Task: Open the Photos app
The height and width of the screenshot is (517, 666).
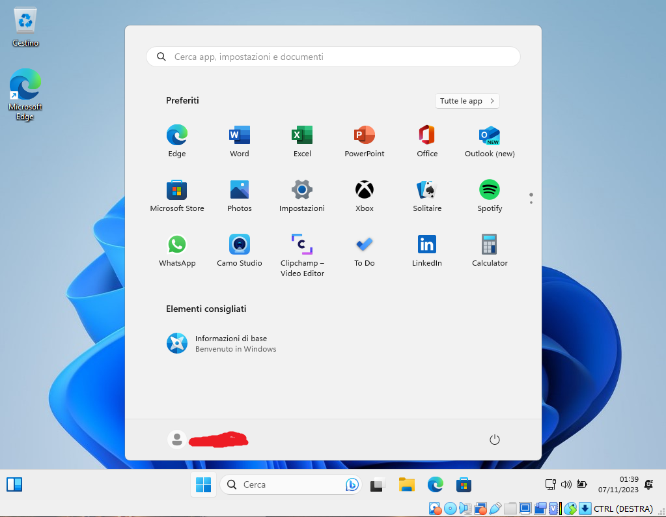Action: tap(239, 196)
